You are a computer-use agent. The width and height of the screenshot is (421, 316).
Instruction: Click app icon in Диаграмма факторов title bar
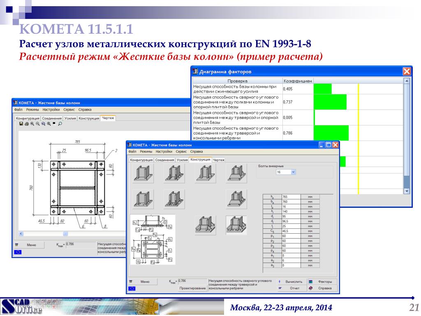(195, 72)
